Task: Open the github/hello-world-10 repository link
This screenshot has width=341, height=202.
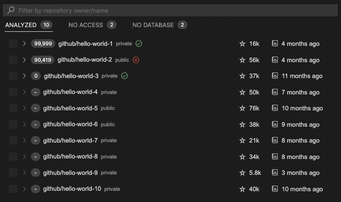Action: 72,189
